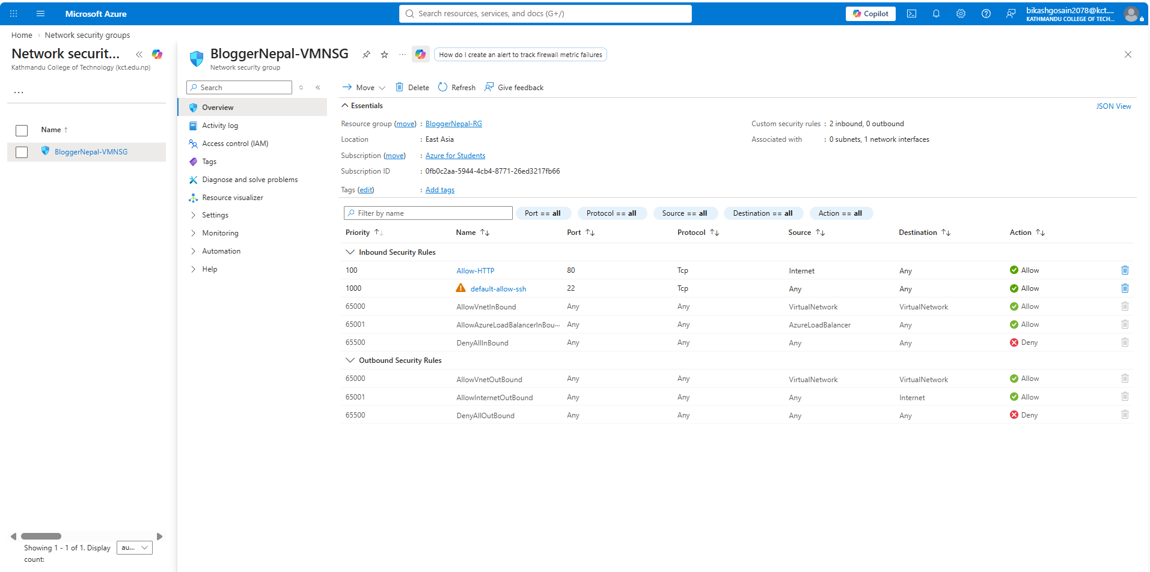Collapse Outbound Security Rules group
This screenshot has width=1150, height=572.
click(x=350, y=361)
